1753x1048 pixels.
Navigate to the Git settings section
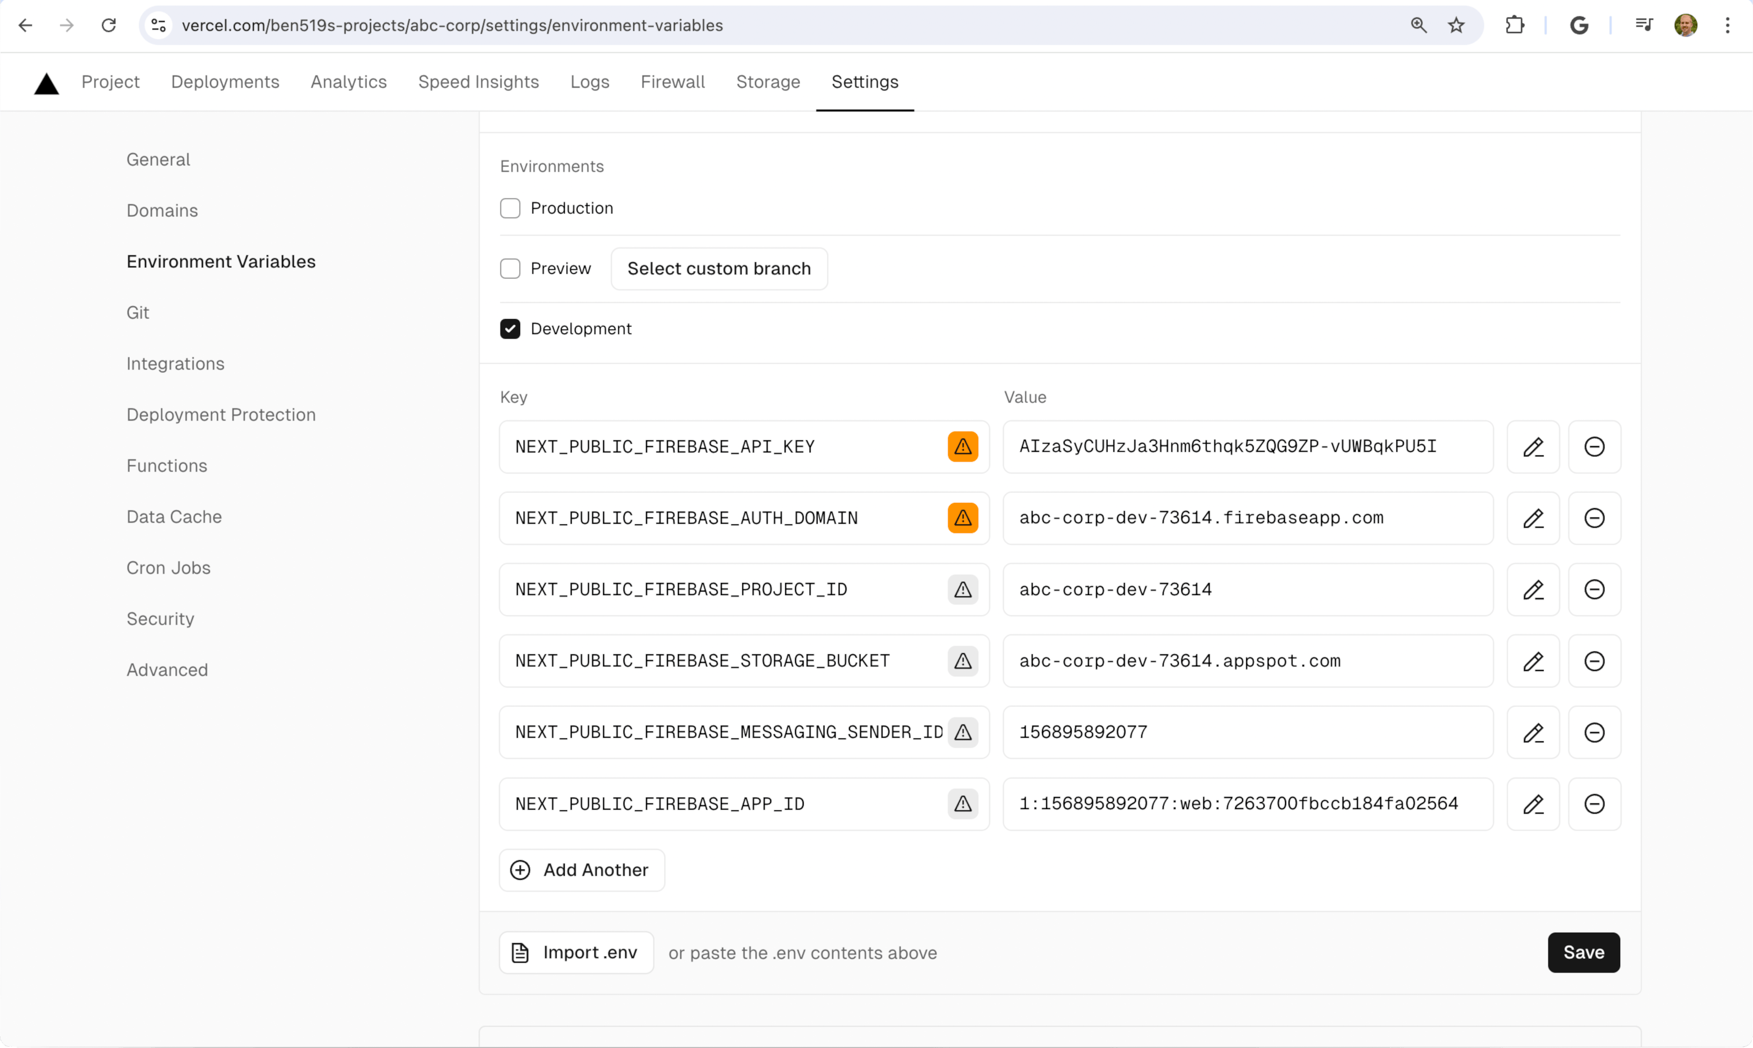coord(137,312)
